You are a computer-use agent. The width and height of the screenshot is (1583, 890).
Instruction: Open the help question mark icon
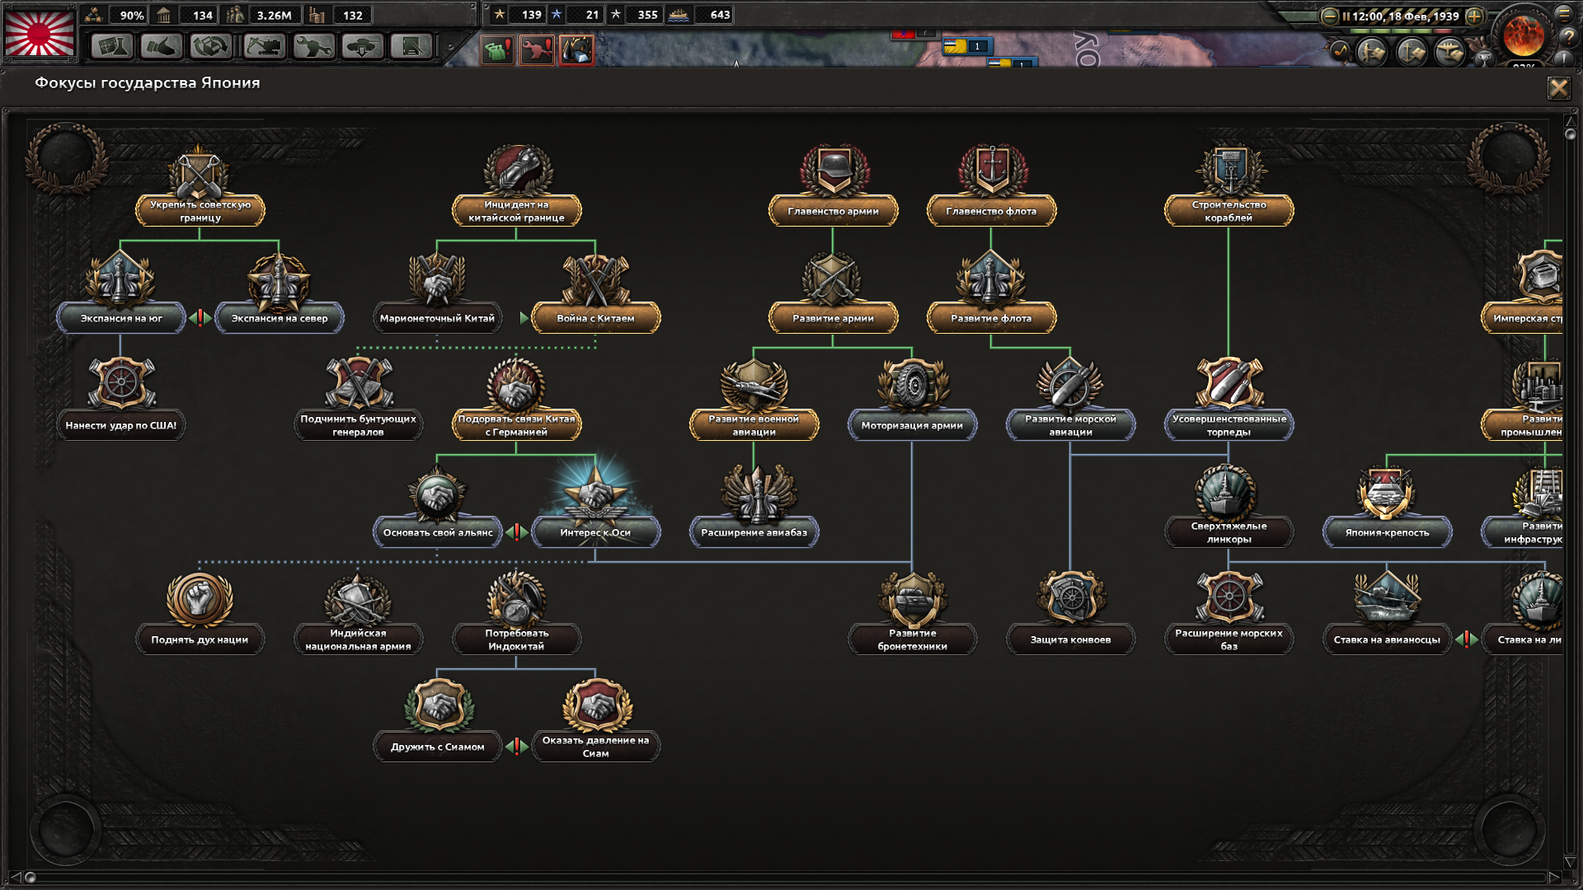(x=1567, y=37)
